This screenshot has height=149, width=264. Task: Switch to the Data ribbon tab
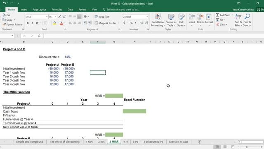[x=70, y=10]
